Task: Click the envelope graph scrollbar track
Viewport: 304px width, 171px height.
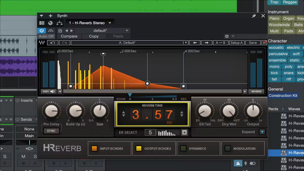Action: pos(152,92)
